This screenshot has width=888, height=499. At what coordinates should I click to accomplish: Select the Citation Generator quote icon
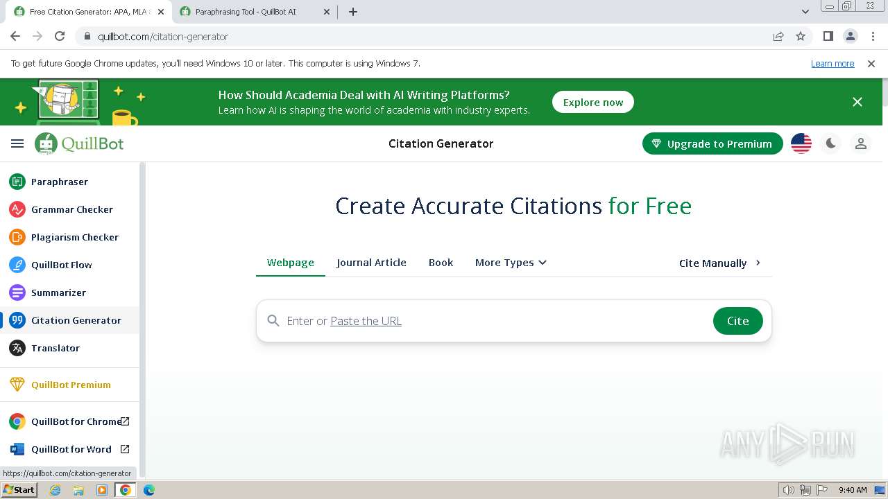[x=17, y=320]
